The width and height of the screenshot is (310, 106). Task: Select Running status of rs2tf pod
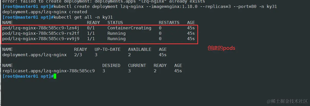[x=117, y=33]
